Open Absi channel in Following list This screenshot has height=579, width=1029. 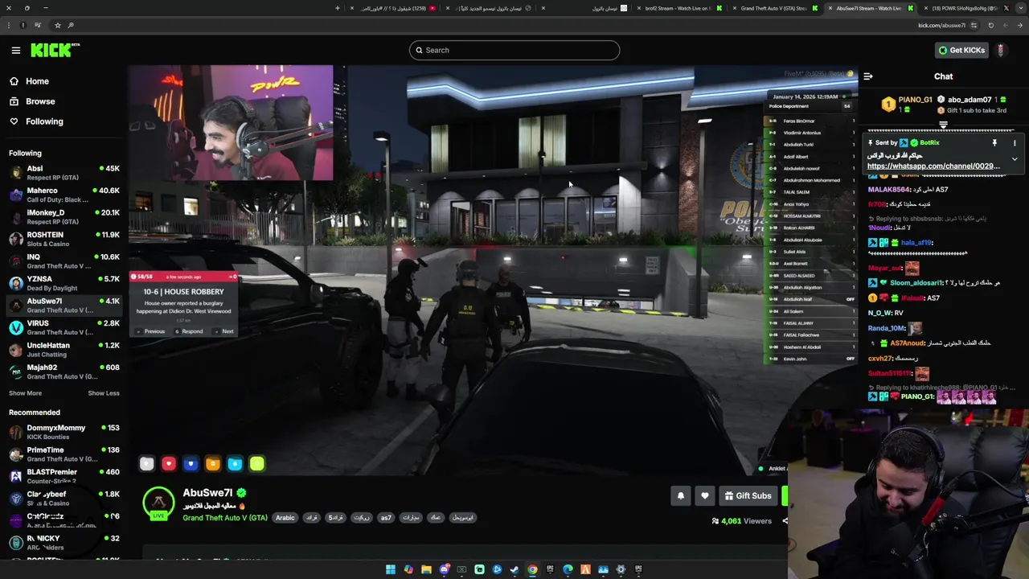(64, 173)
